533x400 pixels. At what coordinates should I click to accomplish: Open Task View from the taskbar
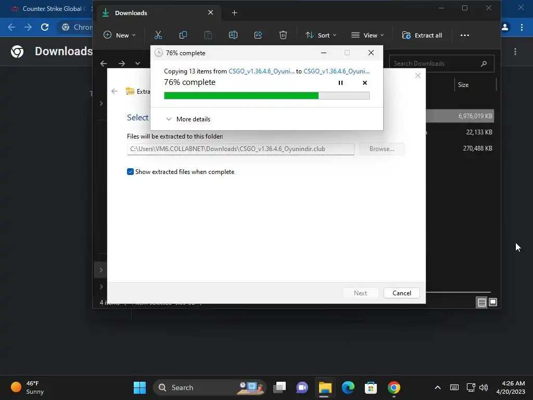[280, 387]
